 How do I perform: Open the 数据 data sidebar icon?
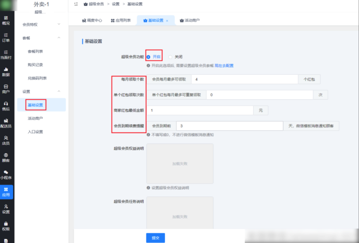click(6, 72)
